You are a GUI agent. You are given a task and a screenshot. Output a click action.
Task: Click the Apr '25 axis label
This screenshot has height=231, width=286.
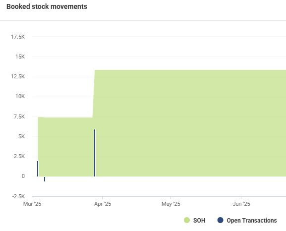coord(103,204)
